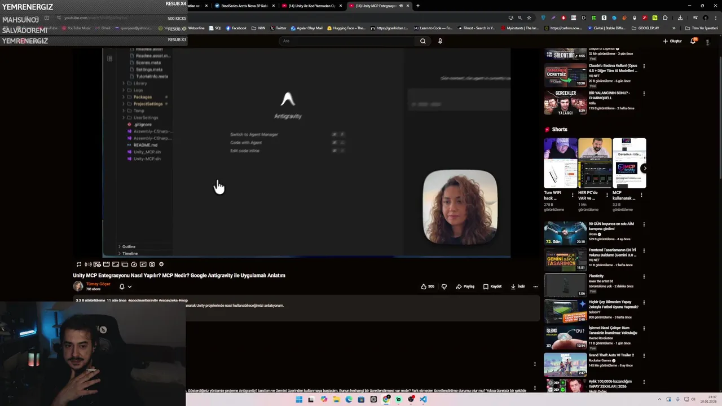
Task: Open the HER PC'de VAR ve short
Action: (595, 163)
